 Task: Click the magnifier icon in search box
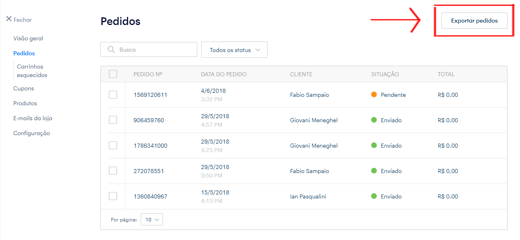coord(111,50)
